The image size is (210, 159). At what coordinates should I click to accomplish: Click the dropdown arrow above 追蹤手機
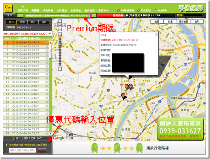(x=23, y=7)
